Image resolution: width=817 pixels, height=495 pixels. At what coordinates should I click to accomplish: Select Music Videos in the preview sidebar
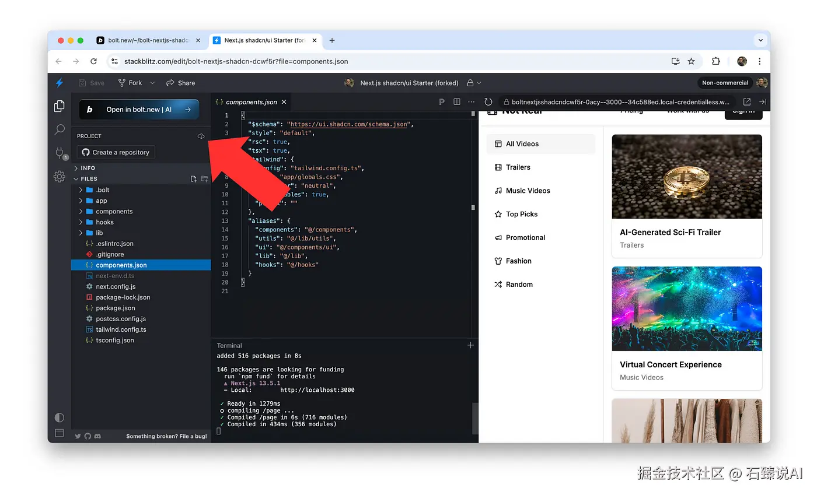[x=540, y=191]
